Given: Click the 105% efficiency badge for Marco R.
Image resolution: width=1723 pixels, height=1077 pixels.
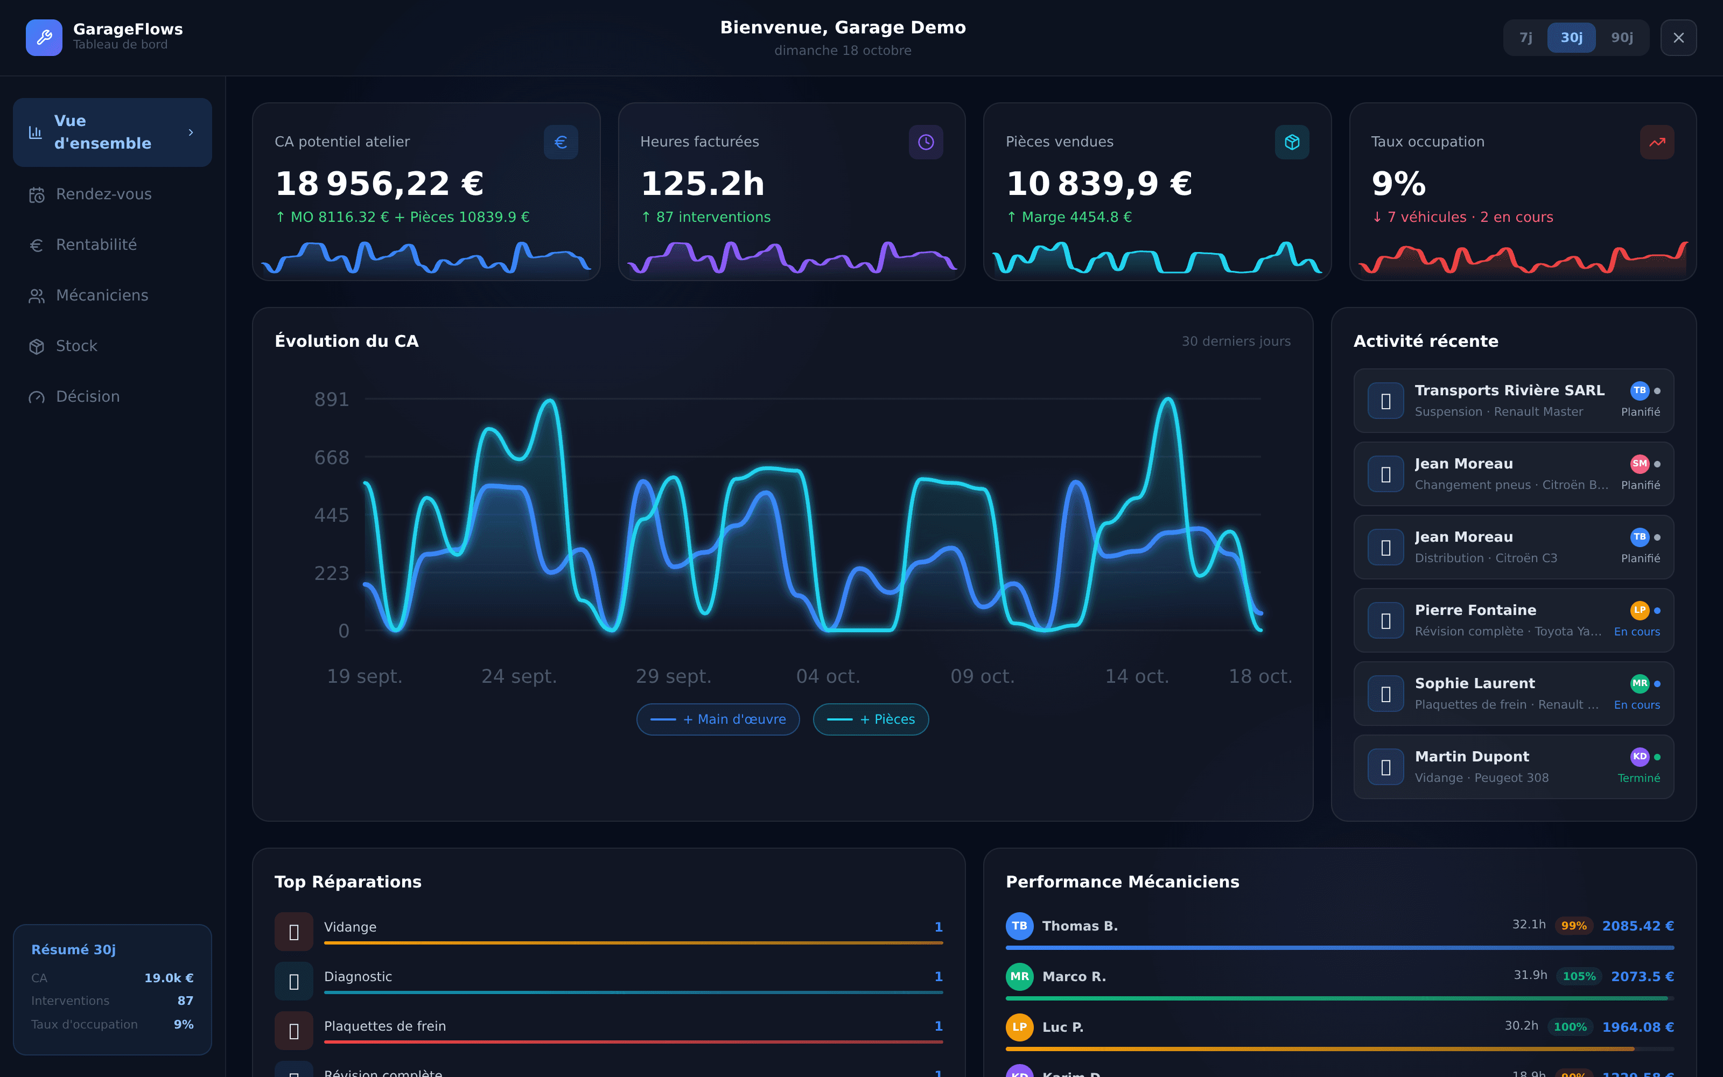Looking at the screenshot, I should pos(1579,976).
